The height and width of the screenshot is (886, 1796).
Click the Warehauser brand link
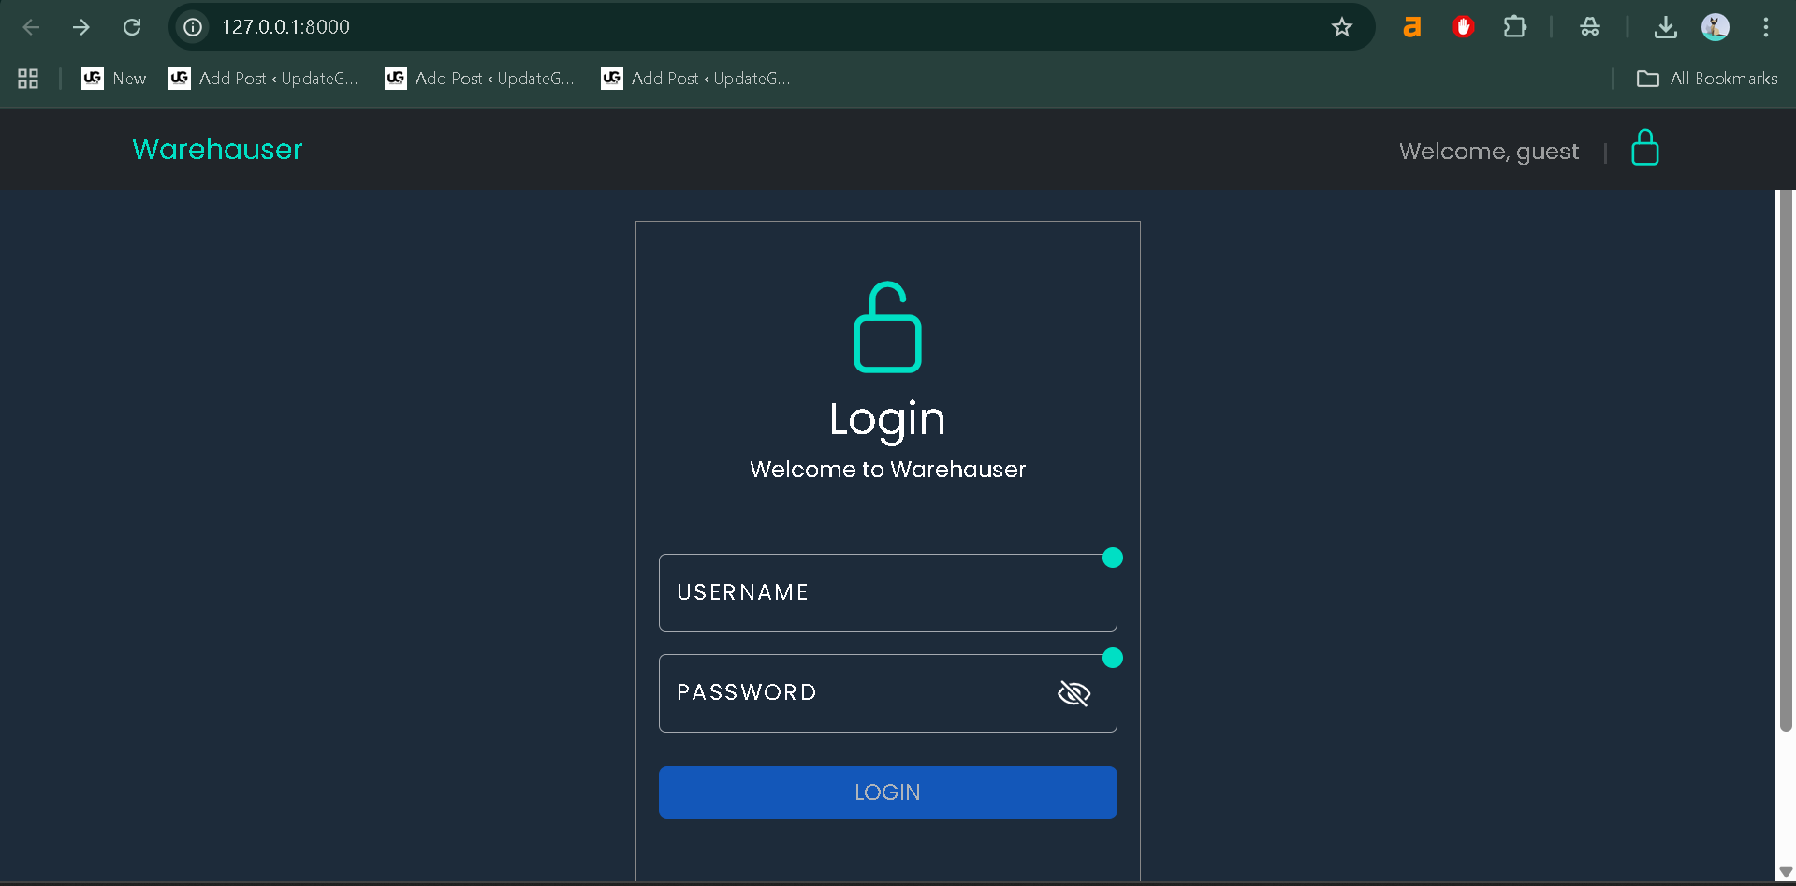pos(217,150)
